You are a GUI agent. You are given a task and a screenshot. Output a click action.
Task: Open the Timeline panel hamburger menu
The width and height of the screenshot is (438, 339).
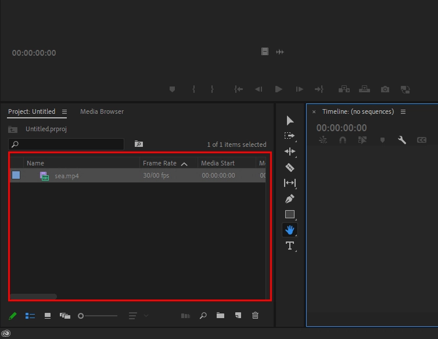403,111
